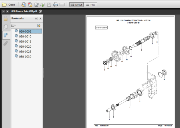The height and width of the screenshot is (128, 180).
Task: Click the Create PDF from file icon
Action: [24, 5]
